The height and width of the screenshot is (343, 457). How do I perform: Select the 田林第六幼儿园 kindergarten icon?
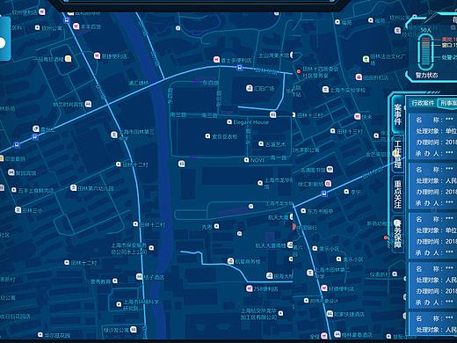(74, 187)
